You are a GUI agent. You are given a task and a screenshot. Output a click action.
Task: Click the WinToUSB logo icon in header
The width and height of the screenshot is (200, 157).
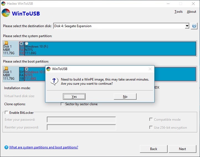coord(6,13)
